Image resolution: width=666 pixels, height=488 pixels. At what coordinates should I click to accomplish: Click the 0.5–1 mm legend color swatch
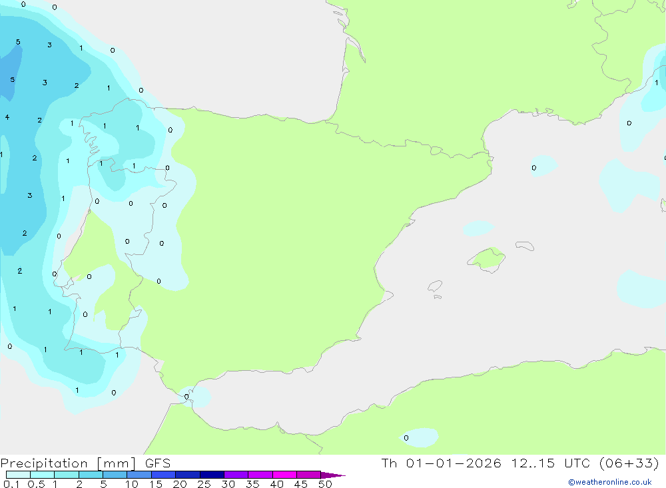(43, 475)
